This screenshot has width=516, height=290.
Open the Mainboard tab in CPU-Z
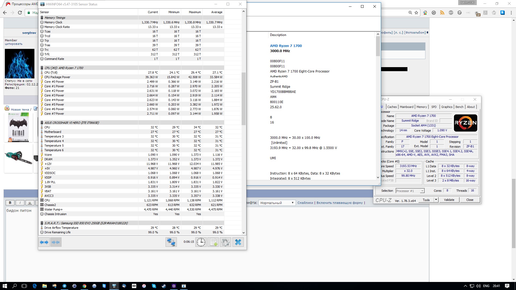click(406, 107)
